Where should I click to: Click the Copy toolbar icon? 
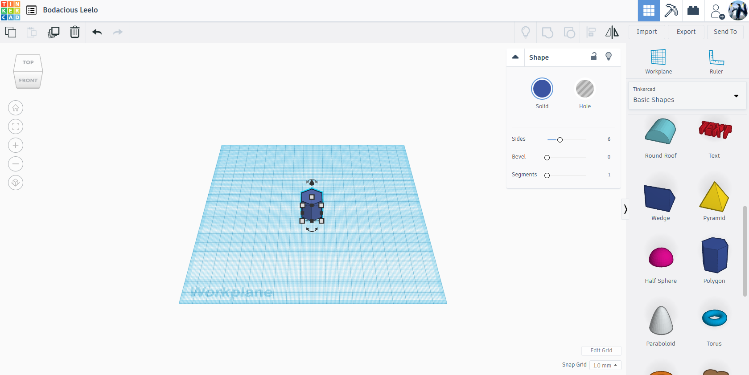(11, 32)
